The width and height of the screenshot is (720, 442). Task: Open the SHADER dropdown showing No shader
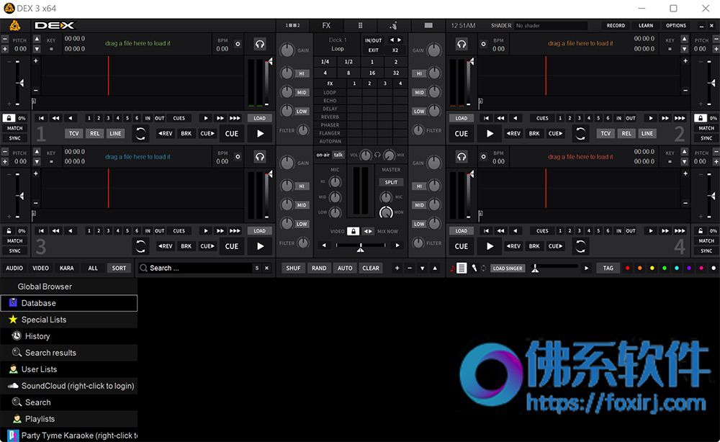[x=551, y=26]
